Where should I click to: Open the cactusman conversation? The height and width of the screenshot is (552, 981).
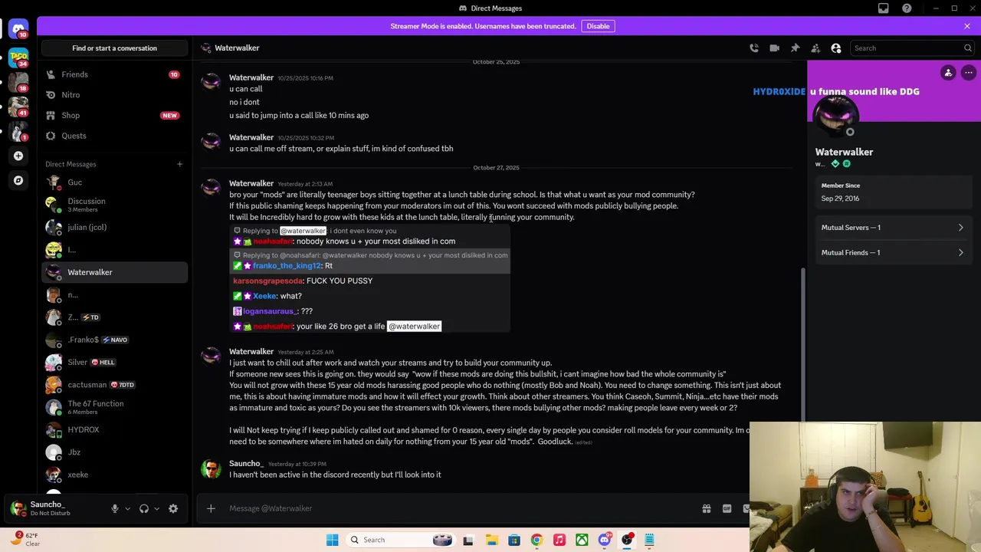(x=114, y=385)
